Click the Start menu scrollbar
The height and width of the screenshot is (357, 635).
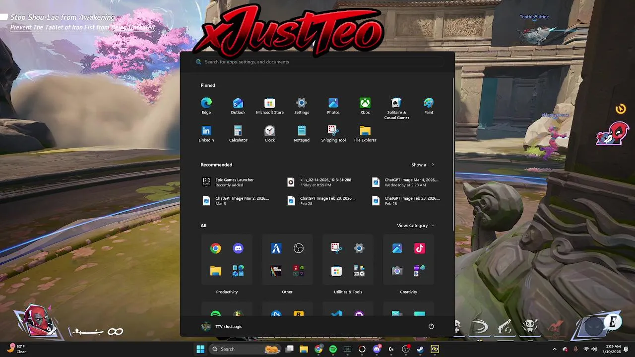pyautogui.click(x=453, y=154)
